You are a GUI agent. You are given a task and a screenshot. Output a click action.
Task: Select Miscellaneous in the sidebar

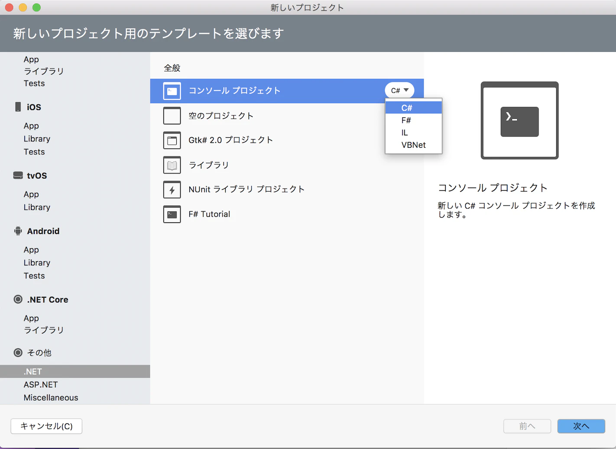(51, 397)
